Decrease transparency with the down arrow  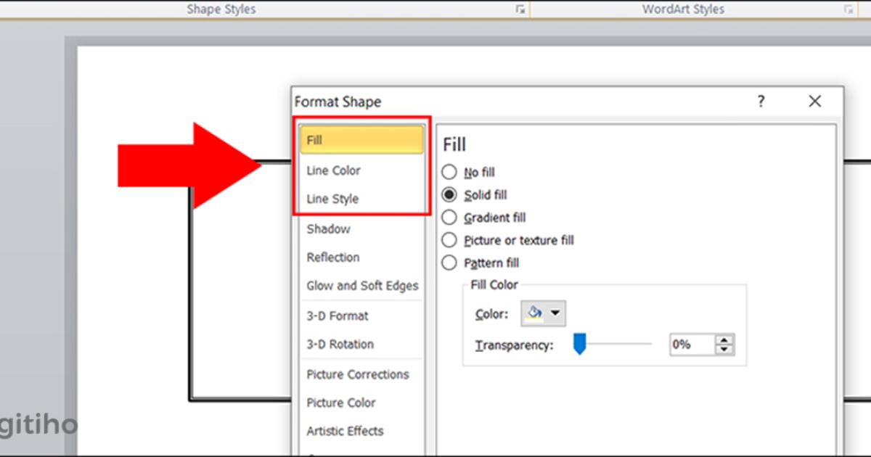724,350
